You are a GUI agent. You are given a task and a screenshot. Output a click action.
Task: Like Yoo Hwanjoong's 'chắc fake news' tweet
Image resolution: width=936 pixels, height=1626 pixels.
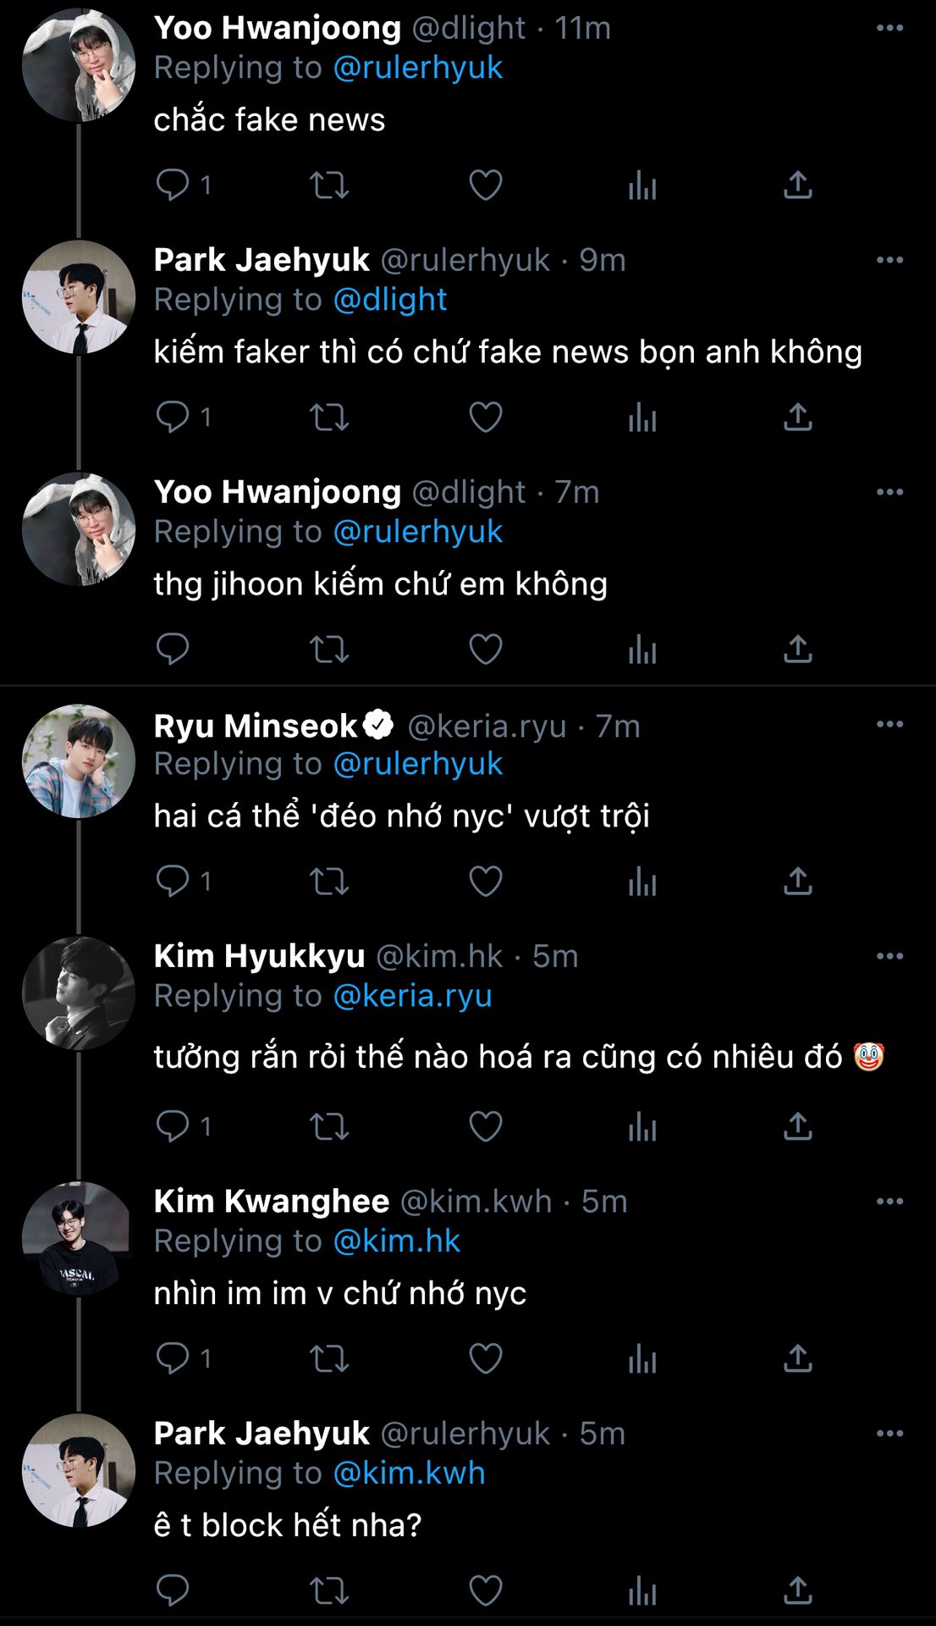pyautogui.click(x=485, y=185)
